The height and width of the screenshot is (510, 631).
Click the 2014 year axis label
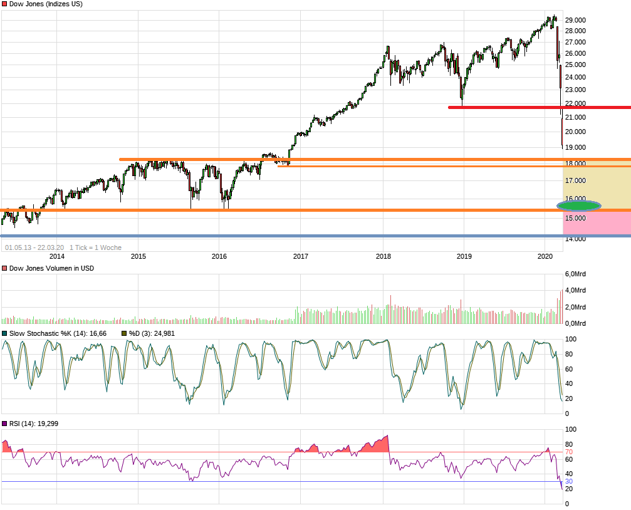pyautogui.click(x=57, y=256)
